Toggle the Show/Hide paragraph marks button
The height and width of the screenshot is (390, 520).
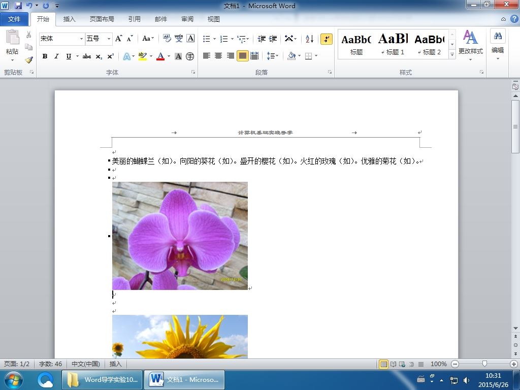327,39
